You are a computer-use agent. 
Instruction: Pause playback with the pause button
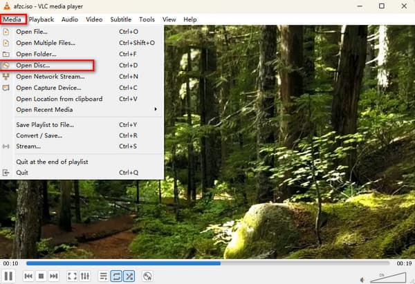coord(8,276)
